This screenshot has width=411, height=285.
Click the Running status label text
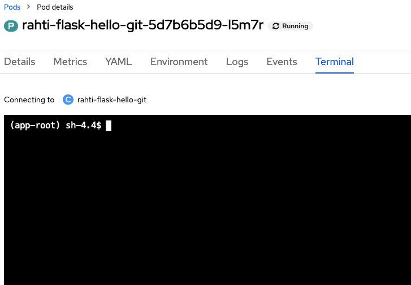(295, 26)
